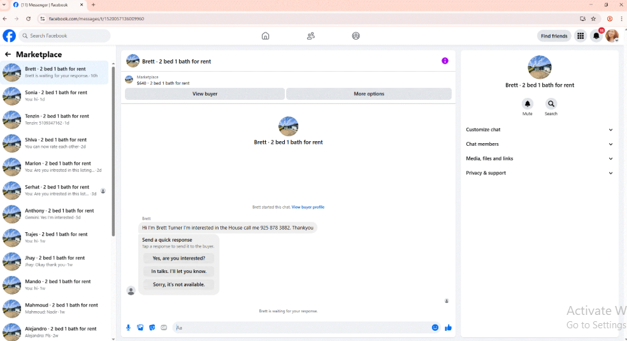Open a new browser tab
Screen dimensions: 627x341
(x=93, y=5)
